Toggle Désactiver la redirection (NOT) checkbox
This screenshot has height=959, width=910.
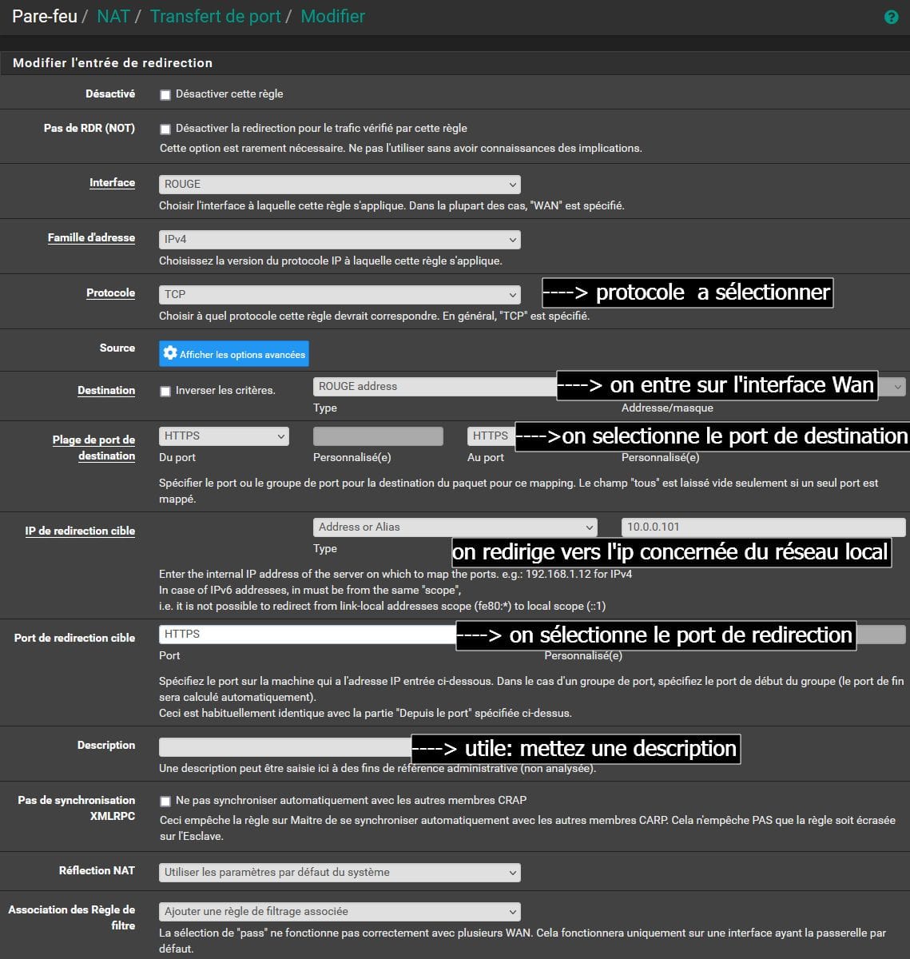click(x=165, y=129)
